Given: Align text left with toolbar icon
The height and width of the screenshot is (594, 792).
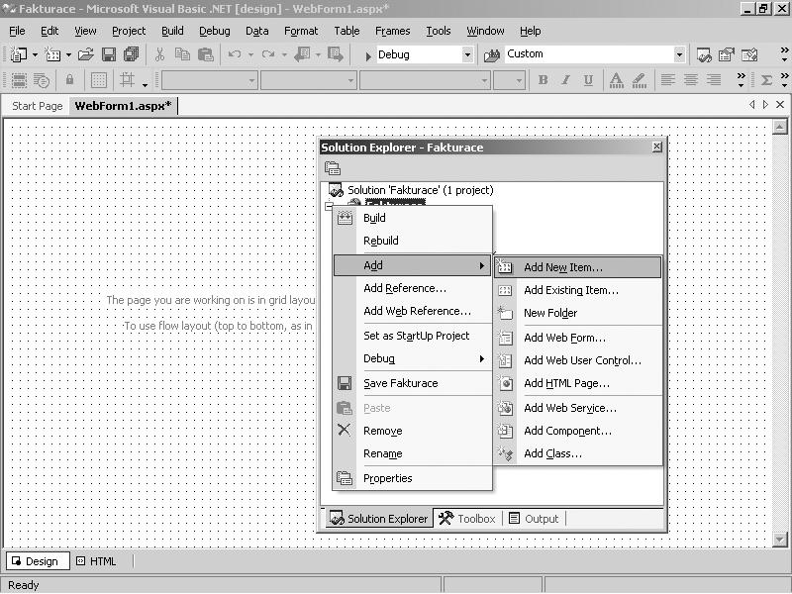Looking at the screenshot, I should [x=667, y=80].
